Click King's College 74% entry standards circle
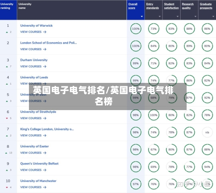 click(153, 133)
